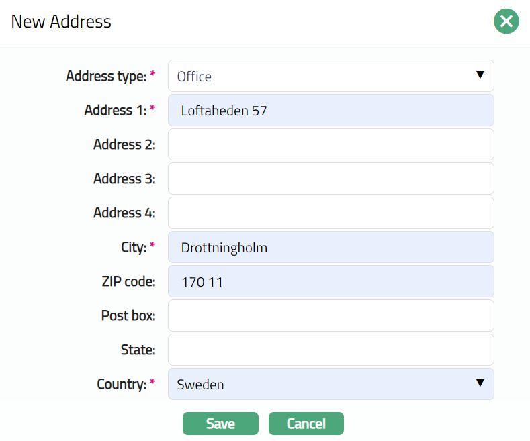This screenshot has height=441, width=530.
Task: Click the "New Address" dialog title
Action: (x=61, y=21)
